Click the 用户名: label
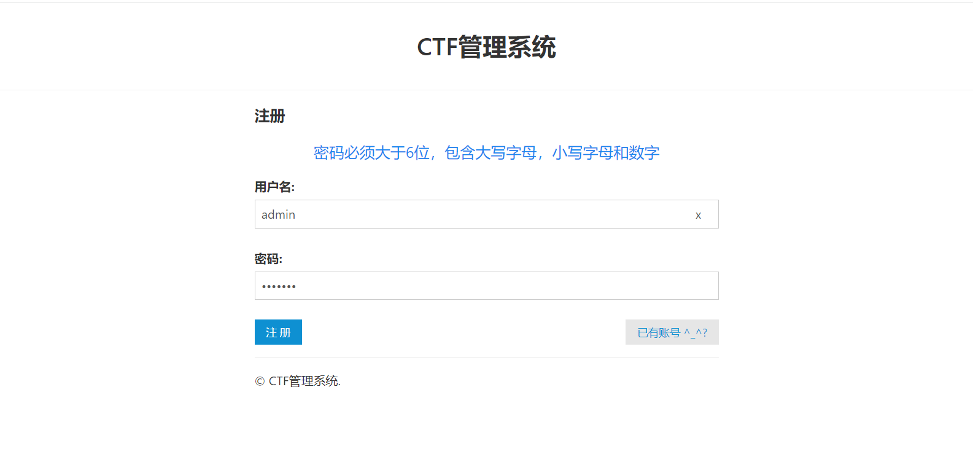The height and width of the screenshot is (470, 973). [x=274, y=187]
